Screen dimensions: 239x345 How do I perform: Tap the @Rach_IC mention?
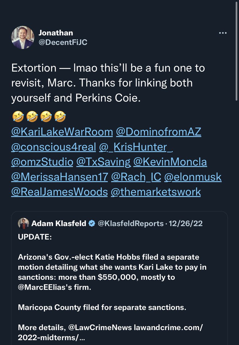point(136,177)
